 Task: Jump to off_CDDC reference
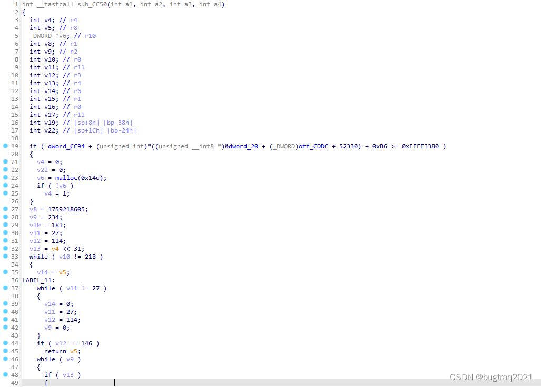[313, 146]
